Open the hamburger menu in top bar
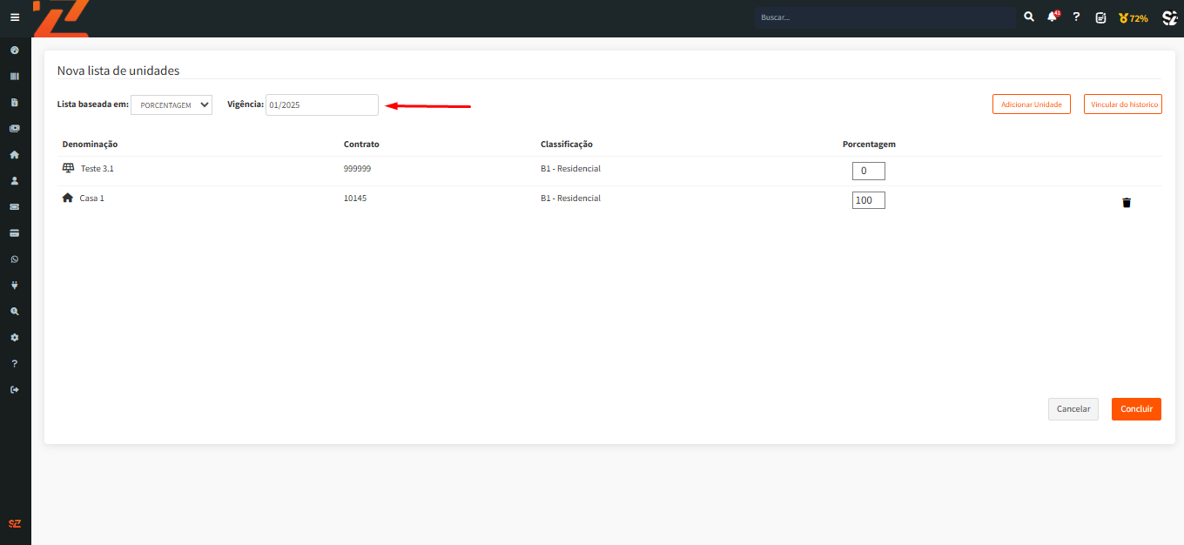 (x=15, y=17)
